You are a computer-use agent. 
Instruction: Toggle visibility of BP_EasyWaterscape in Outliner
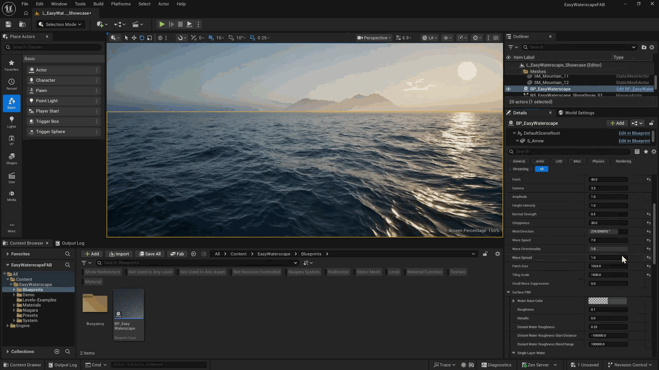pos(508,89)
